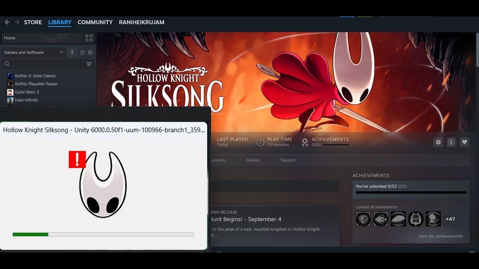Select Gothic Playable Teaser
479x269 pixels.
click(x=36, y=84)
